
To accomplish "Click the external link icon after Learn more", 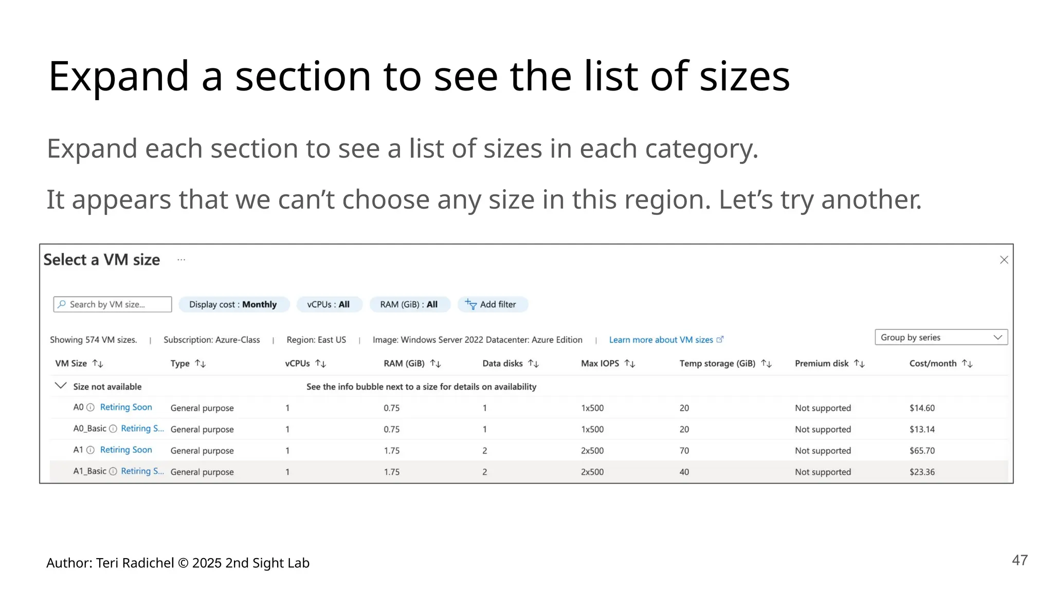I will 720,339.
